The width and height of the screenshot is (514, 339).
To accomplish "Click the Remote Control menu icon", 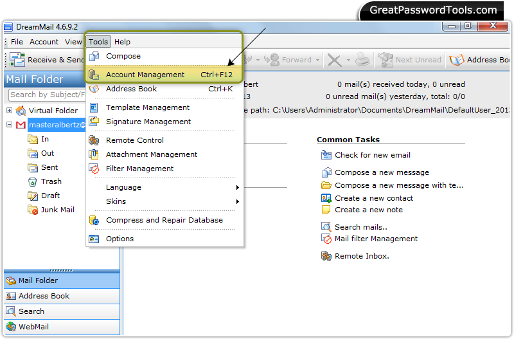I will [x=94, y=140].
